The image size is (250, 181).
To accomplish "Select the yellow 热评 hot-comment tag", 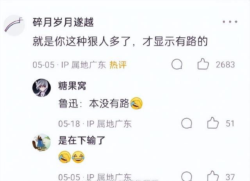I will pos(118,65).
